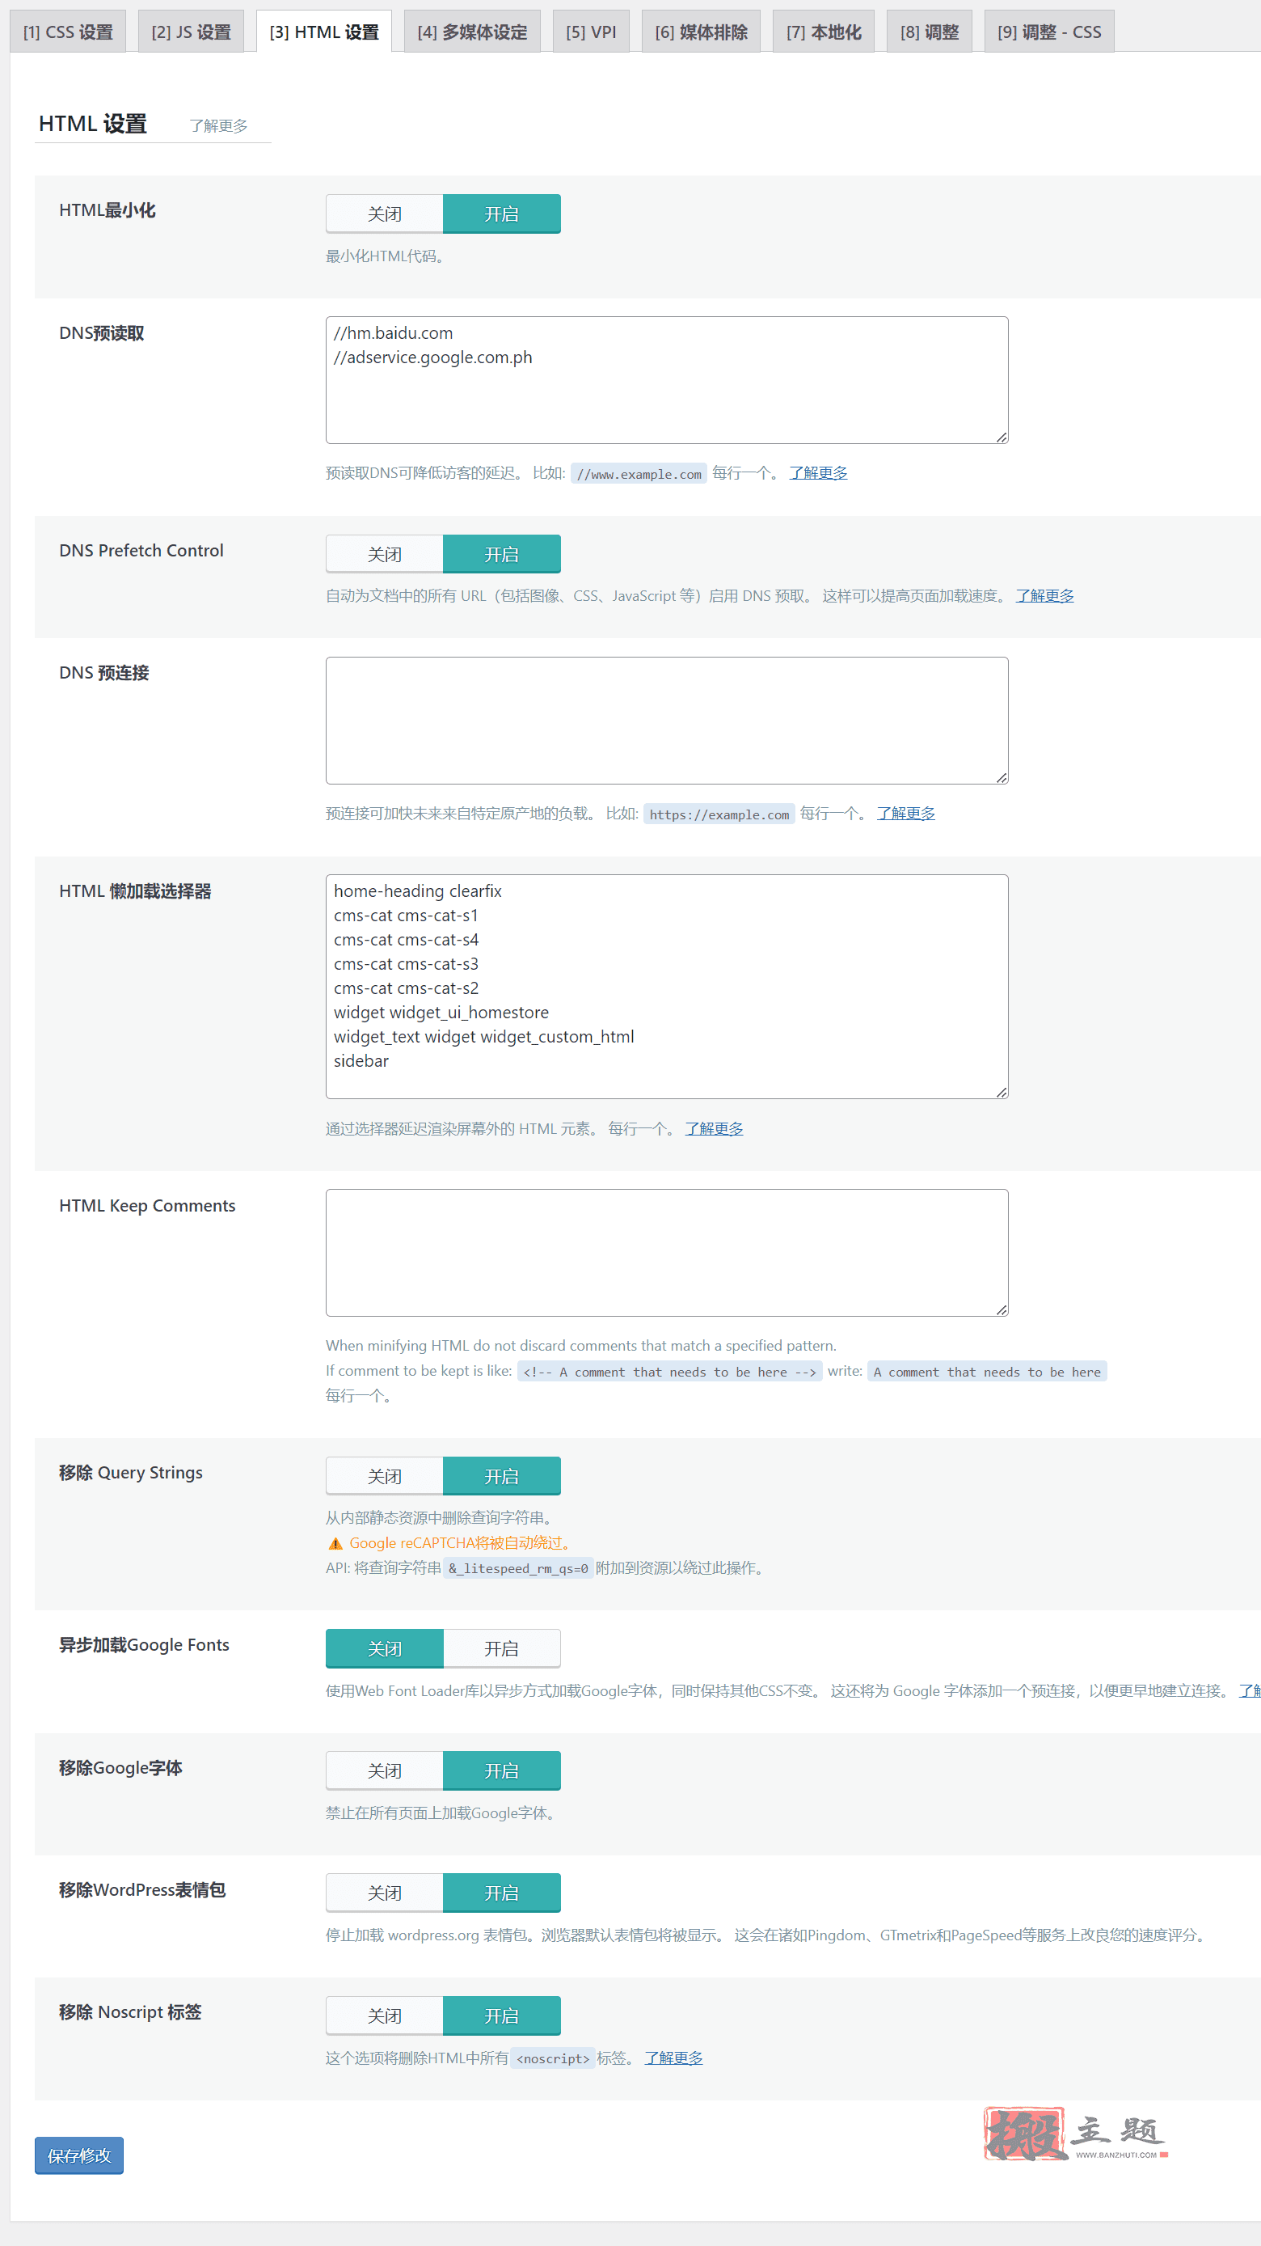This screenshot has height=2246, width=1261.
Task: Select the [3] HTML 设置 tab
Action: click(x=324, y=32)
